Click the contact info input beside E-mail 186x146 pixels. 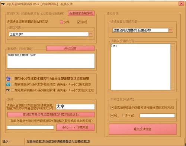click(157, 116)
